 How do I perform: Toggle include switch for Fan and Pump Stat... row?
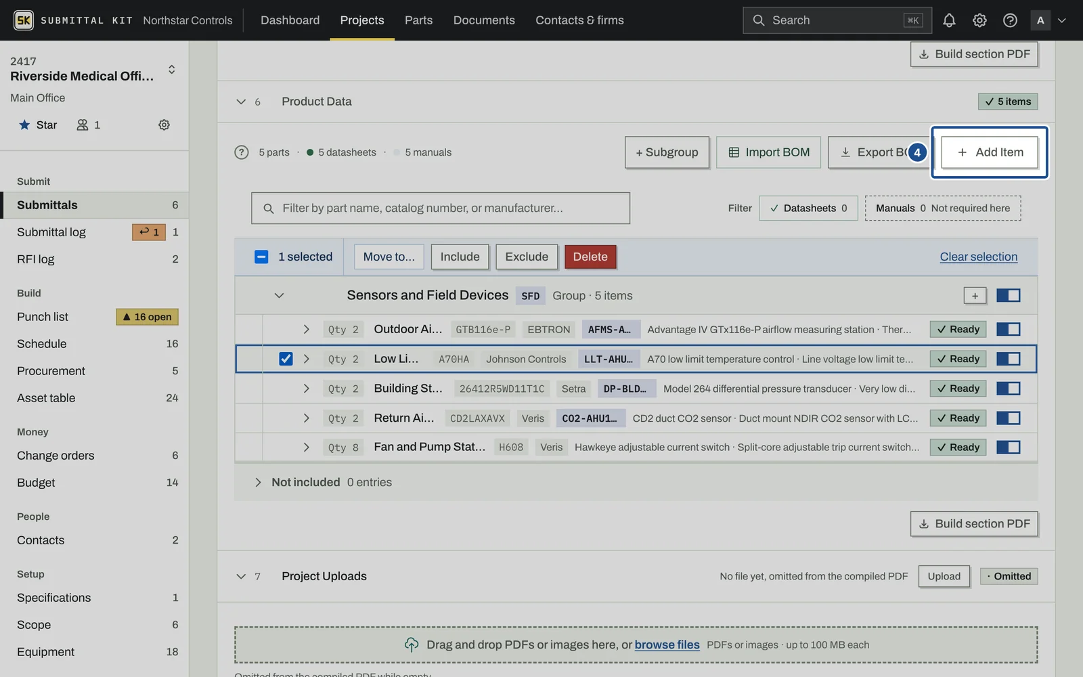click(x=1008, y=447)
